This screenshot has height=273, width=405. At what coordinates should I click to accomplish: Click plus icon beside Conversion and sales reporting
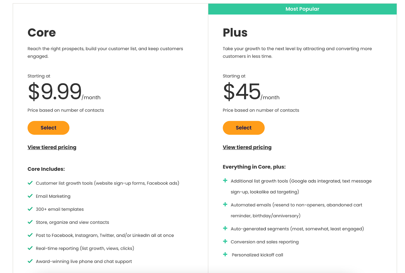click(x=225, y=241)
